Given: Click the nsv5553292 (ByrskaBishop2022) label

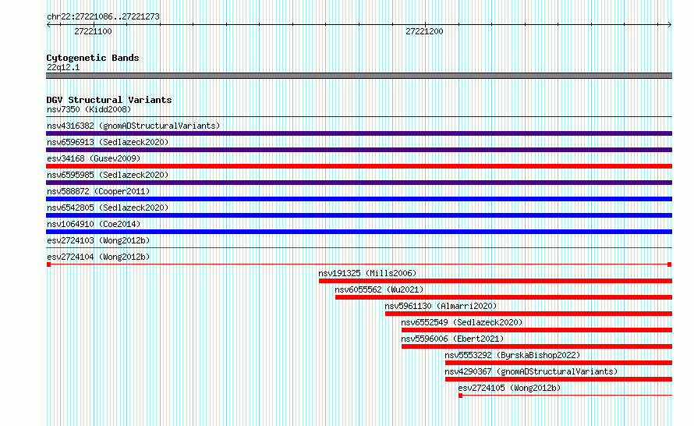Looking at the screenshot, I should point(512,355).
